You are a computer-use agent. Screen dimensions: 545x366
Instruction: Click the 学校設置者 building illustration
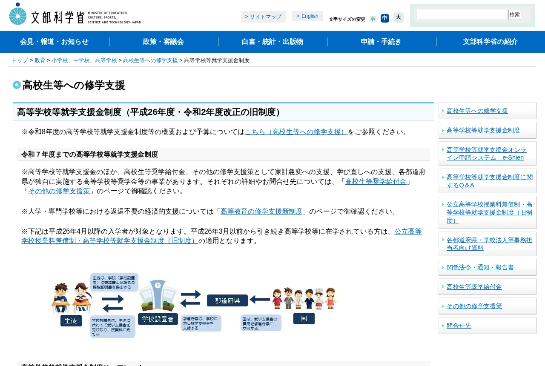(158, 295)
